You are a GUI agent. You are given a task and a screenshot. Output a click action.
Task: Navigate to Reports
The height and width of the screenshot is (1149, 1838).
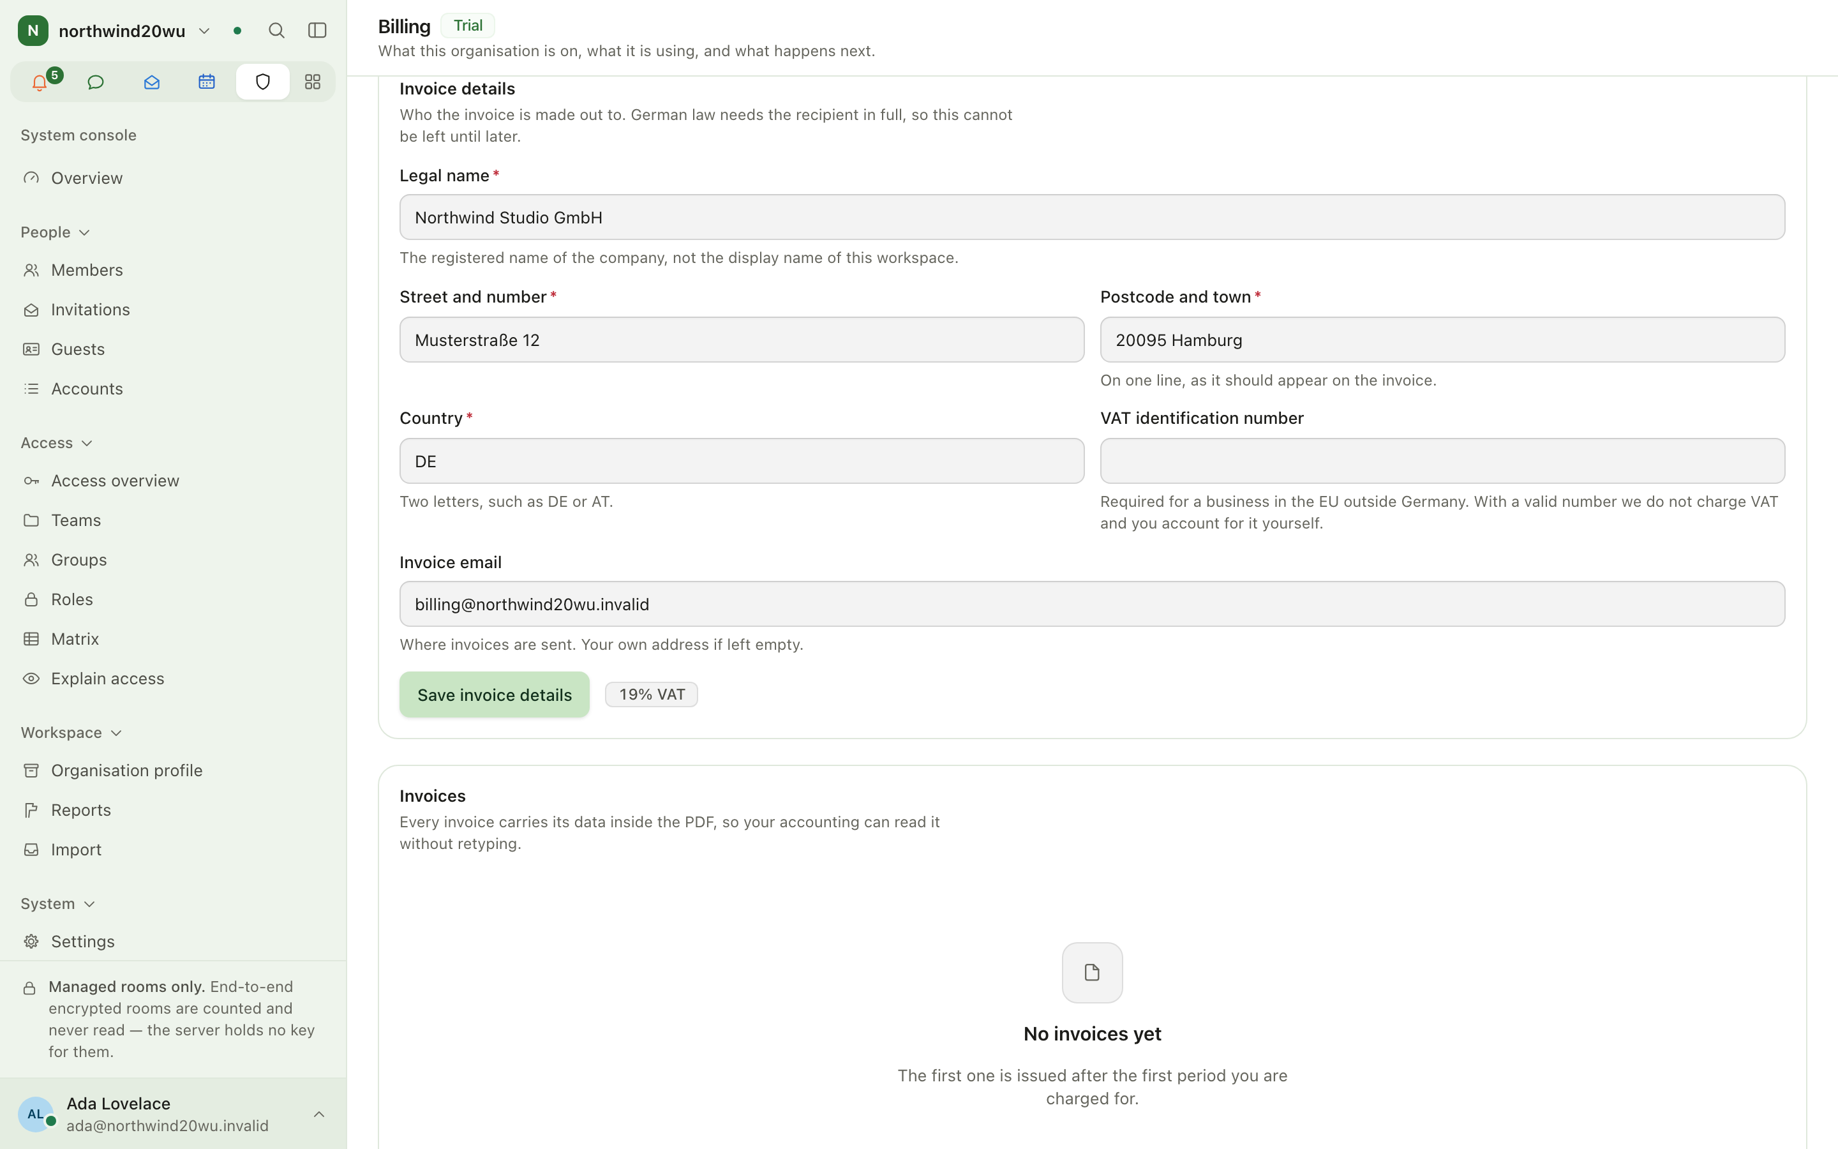(173, 810)
